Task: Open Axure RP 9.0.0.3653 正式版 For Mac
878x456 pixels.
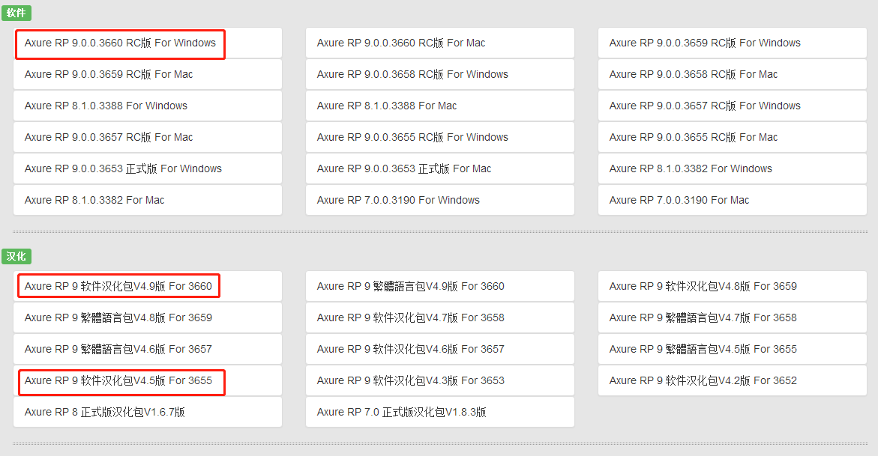Action: [x=439, y=168]
